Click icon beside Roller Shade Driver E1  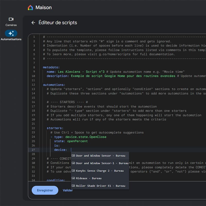tap(73, 186)
